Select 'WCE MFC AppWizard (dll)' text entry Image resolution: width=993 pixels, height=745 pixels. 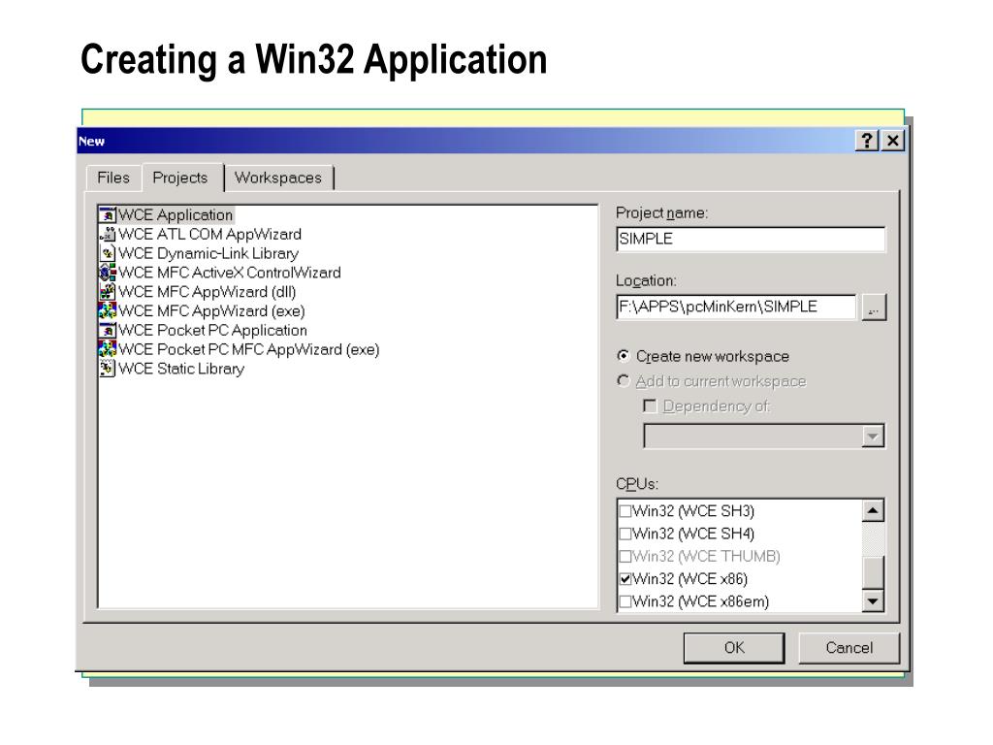click(x=208, y=292)
